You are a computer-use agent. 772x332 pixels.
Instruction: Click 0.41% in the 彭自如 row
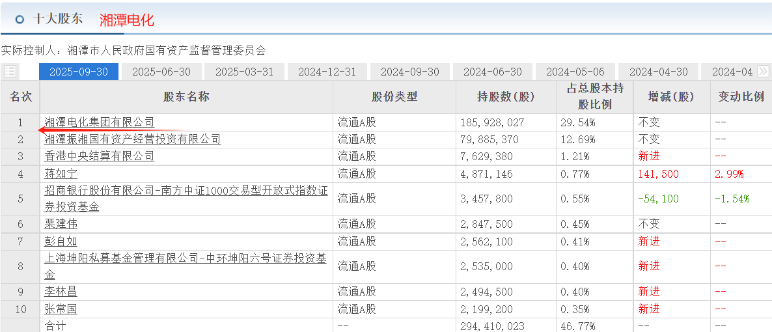(x=575, y=242)
